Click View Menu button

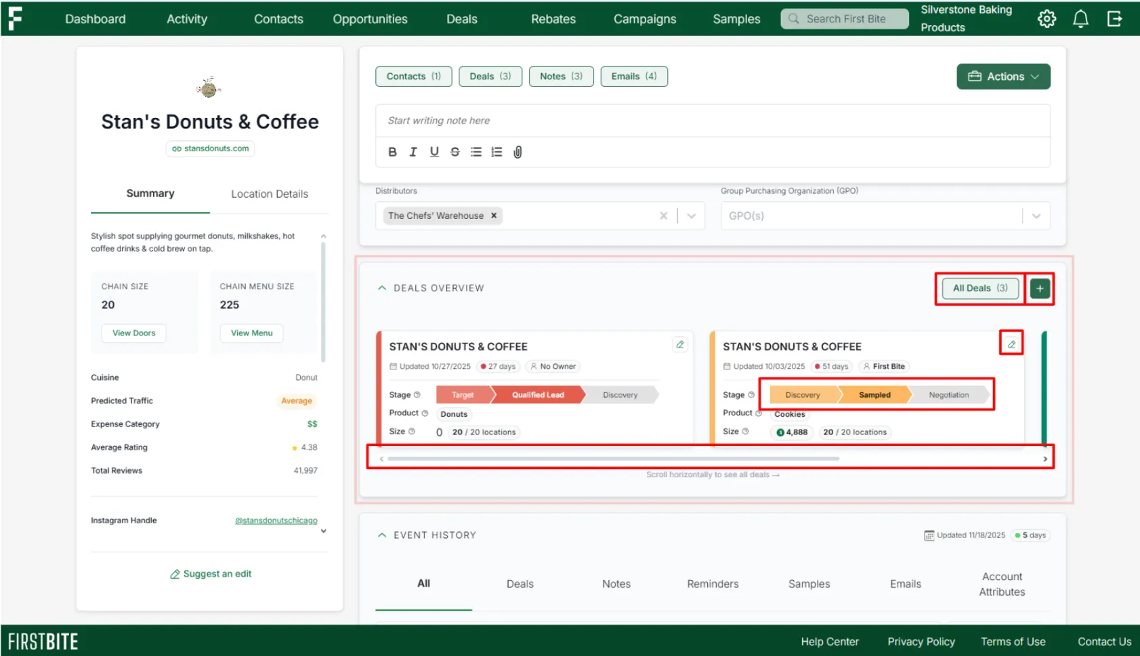252,333
